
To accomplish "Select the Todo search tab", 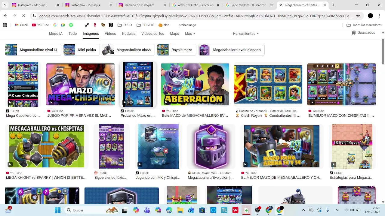I will (x=72, y=34).
